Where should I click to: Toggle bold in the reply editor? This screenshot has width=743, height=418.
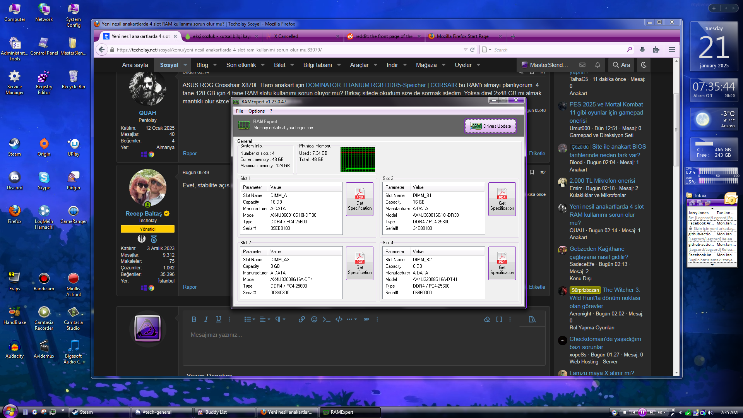point(194,319)
